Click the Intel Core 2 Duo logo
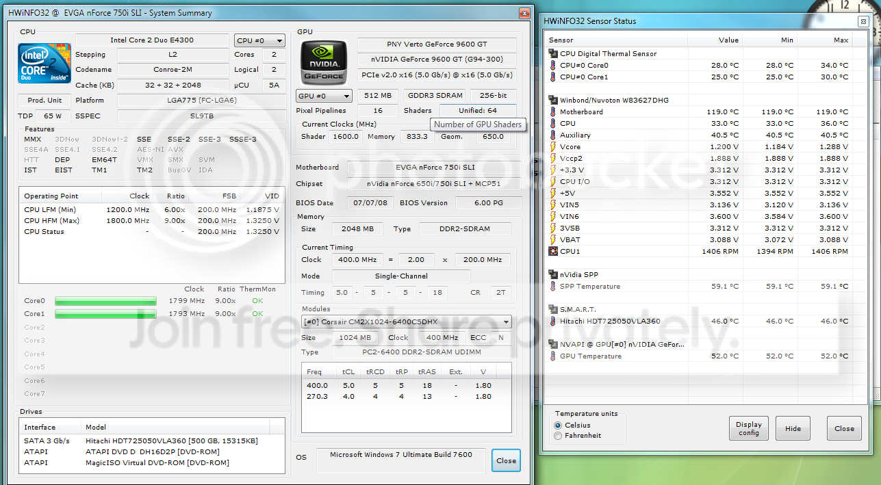The image size is (881, 485). (x=44, y=63)
